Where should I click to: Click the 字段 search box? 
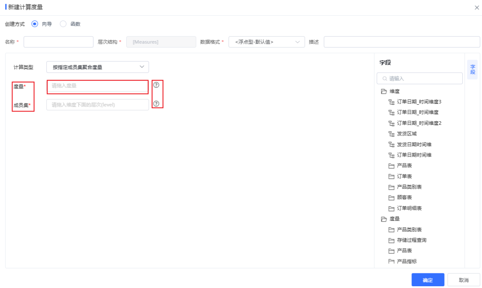(x=420, y=78)
